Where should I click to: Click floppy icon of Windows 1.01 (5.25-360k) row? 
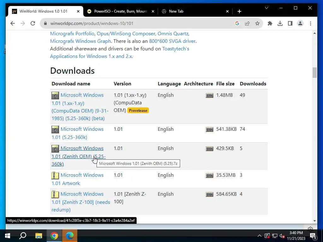55,130
